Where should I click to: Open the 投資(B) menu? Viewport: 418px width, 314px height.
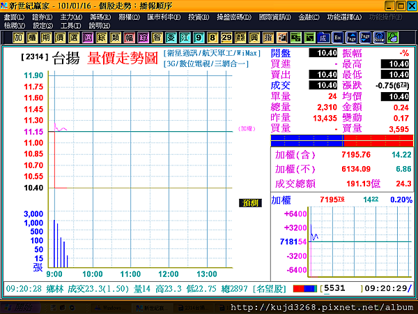199,17
